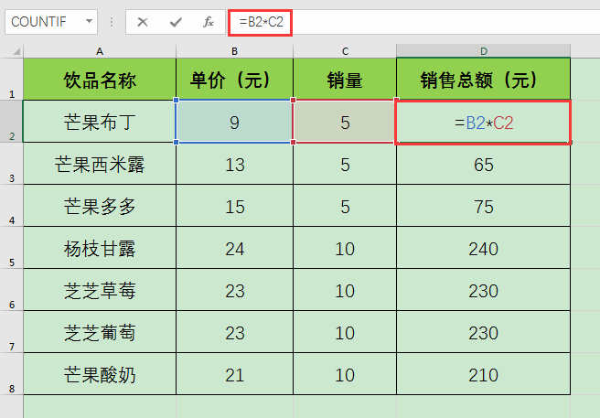Click sales quantity 5 in 芒果布丁 row
The image size is (600, 418).
[x=345, y=122]
